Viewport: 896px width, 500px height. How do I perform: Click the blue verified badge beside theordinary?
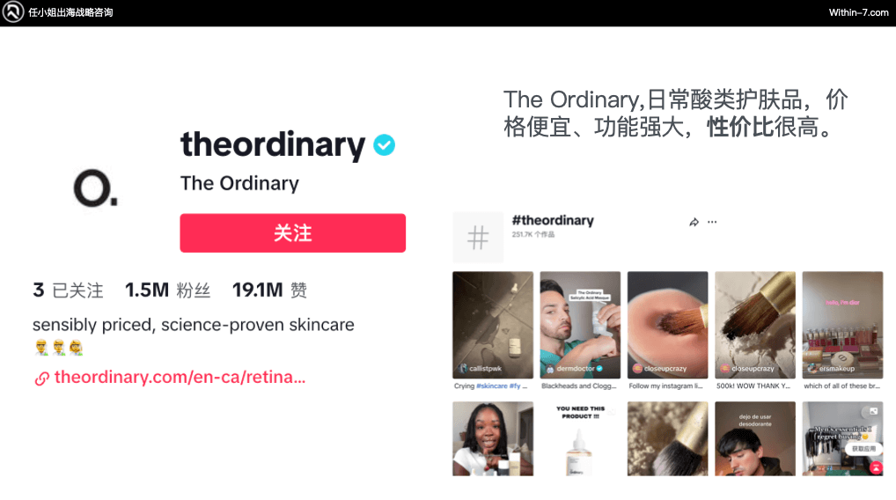pos(385,144)
